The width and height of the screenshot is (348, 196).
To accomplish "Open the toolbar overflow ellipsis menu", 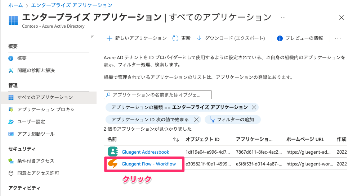I will (338, 38).
